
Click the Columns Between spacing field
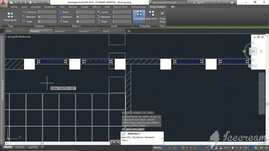[47, 17]
